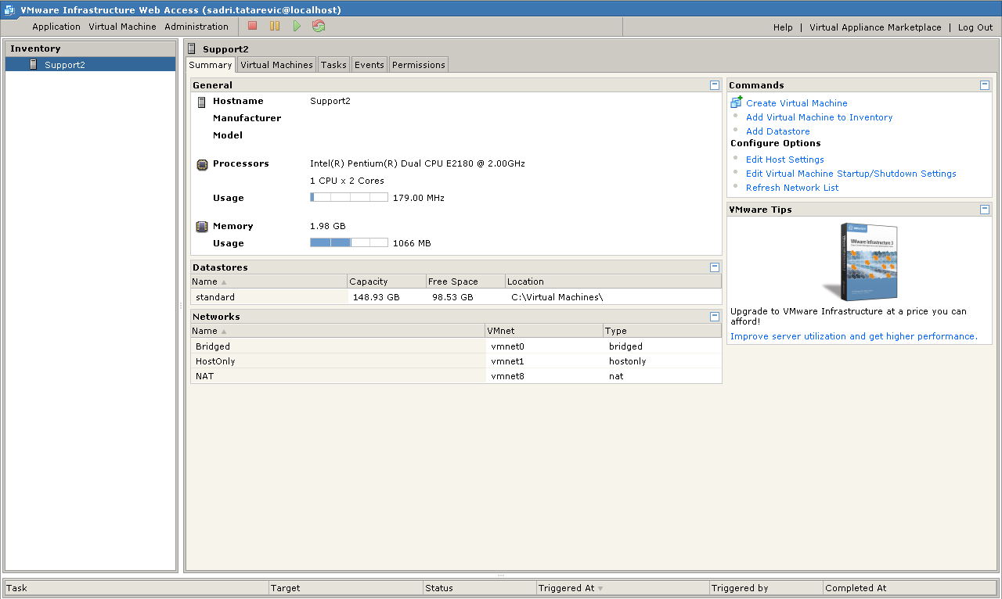
Task: Sort networks by the Name column
Action: coord(337,331)
